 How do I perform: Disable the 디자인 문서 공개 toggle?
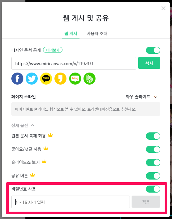pyautogui.click(x=153, y=50)
